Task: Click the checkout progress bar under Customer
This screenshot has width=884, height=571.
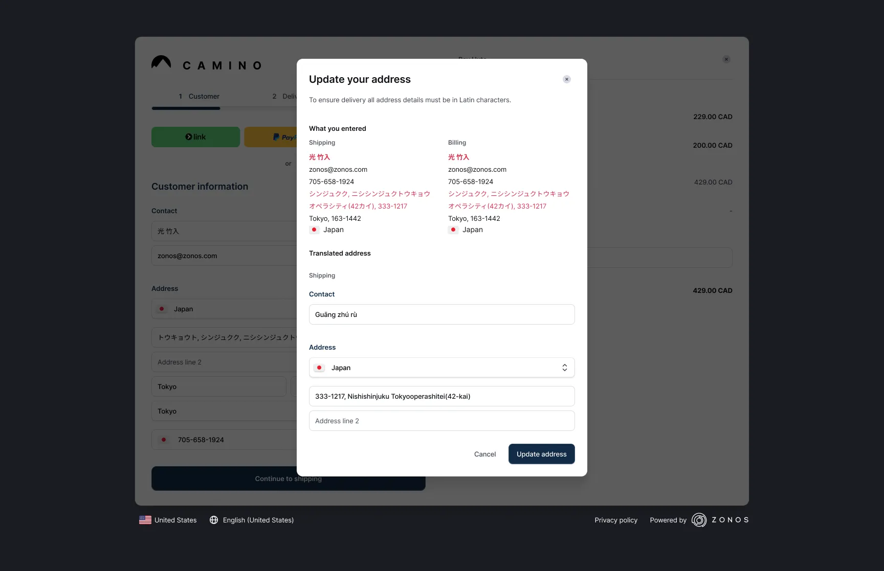Action: click(186, 107)
